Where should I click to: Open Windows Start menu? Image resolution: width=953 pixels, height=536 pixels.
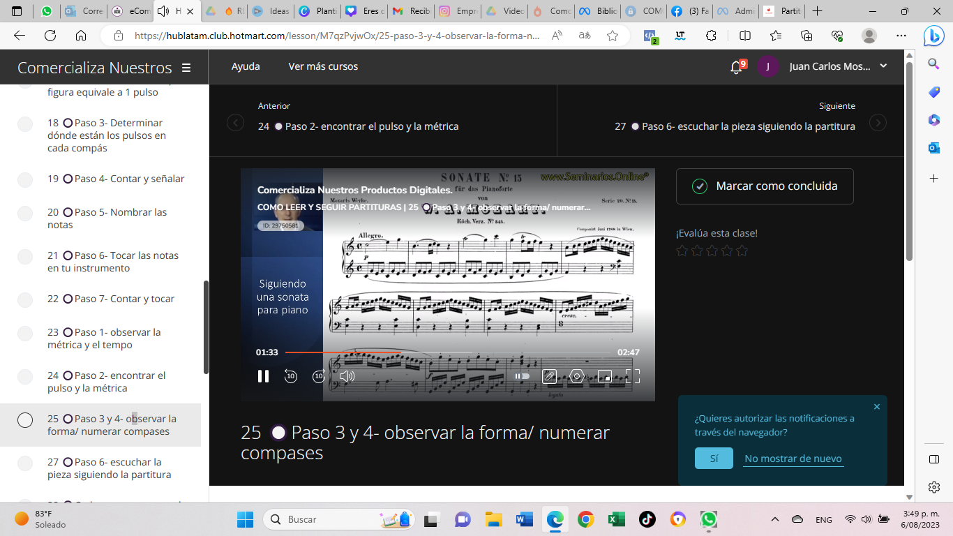tap(245, 519)
